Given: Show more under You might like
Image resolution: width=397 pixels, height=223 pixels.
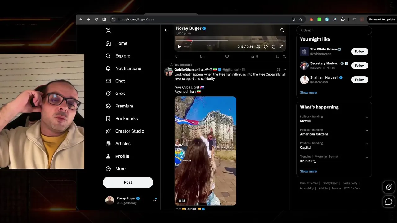Looking at the screenshot, I should click(308, 92).
